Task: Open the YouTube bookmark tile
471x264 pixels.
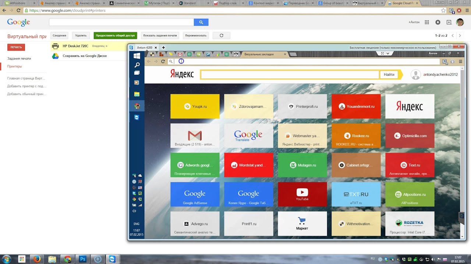Action: (x=302, y=194)
